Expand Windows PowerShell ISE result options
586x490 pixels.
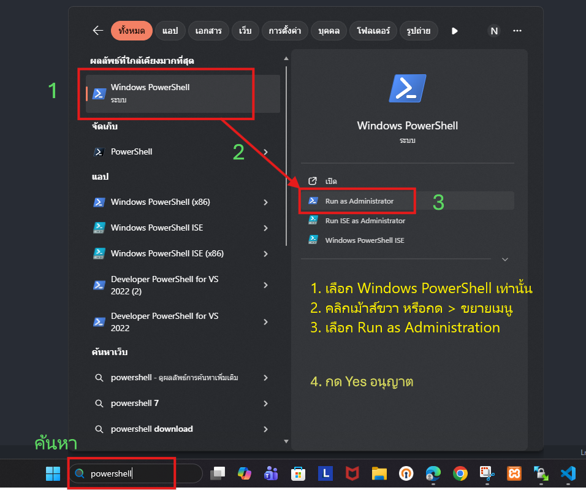[265, 228]
